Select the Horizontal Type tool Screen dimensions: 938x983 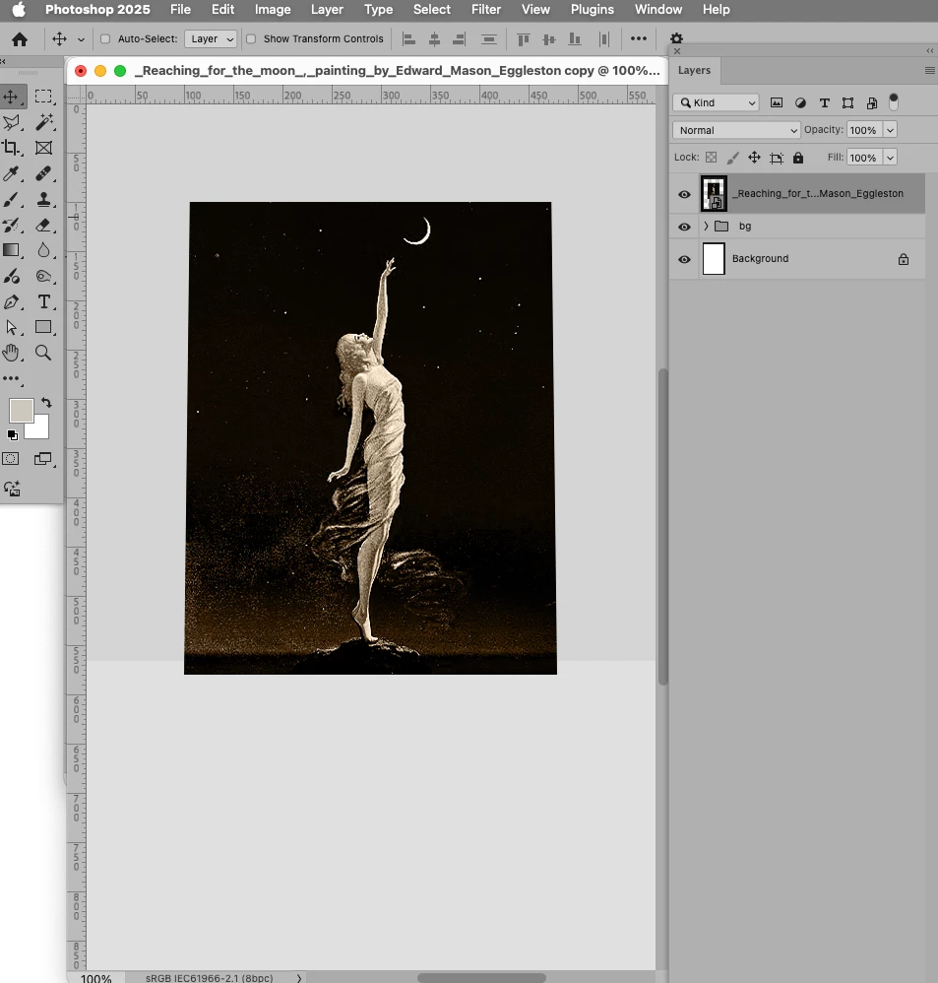coord(43,301)
